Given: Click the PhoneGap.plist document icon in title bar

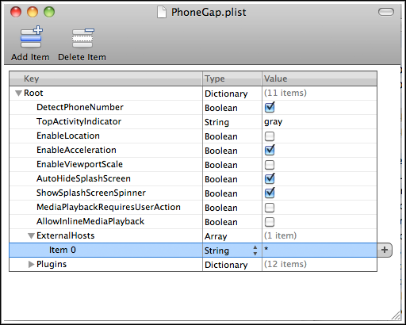Looking at the screenshot, I should click(162, 12).
